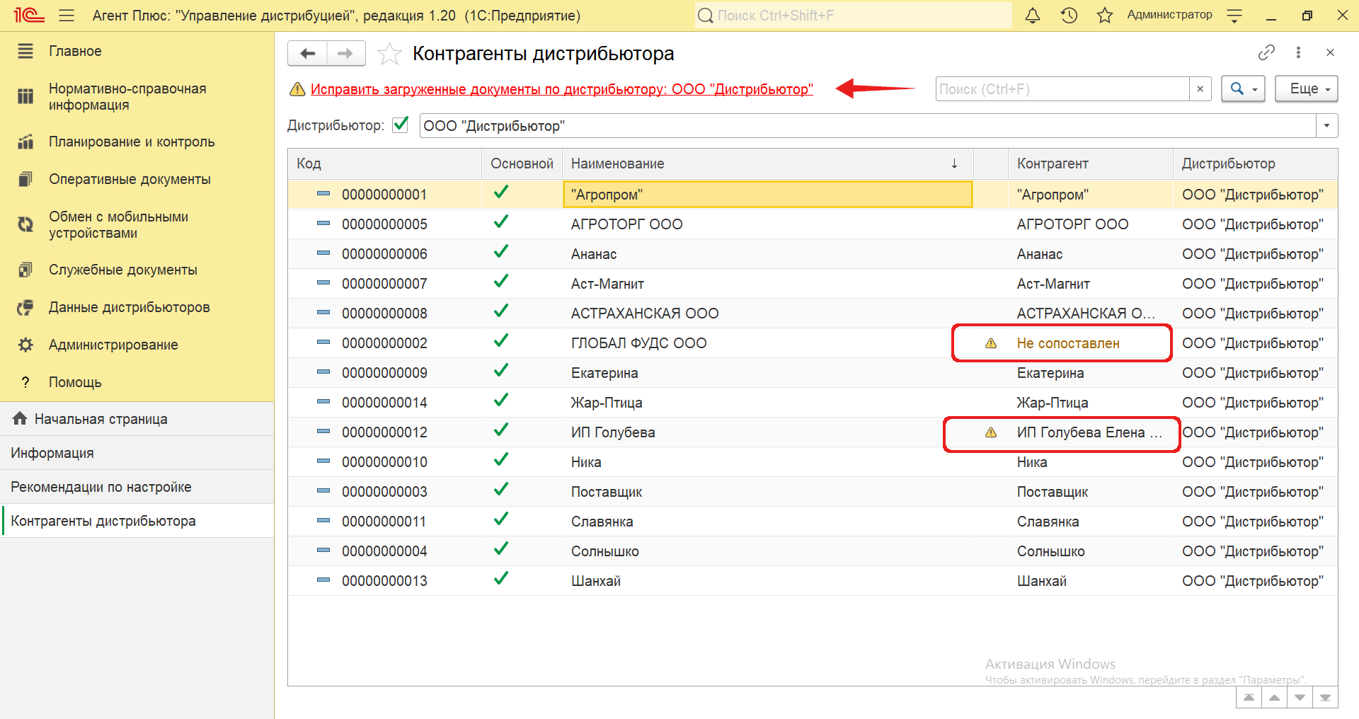This screenshot has height=719, width=1359.
Task: Open the Еще dropdown menu
Action: [1306, 89]
